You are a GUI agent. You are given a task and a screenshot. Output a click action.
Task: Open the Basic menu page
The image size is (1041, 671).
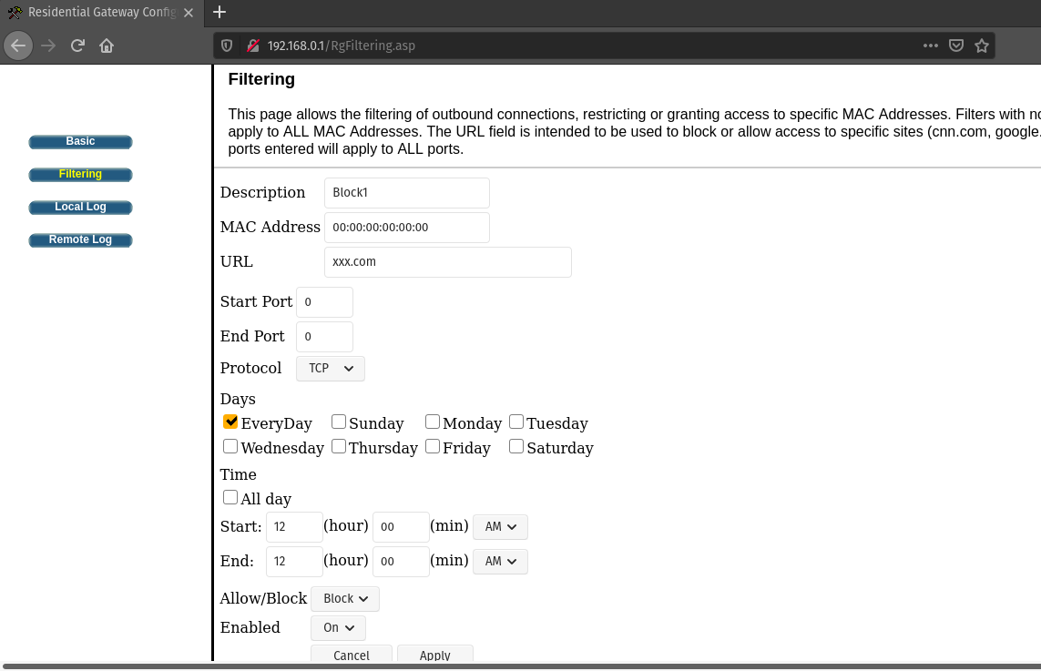click(80, 141)
